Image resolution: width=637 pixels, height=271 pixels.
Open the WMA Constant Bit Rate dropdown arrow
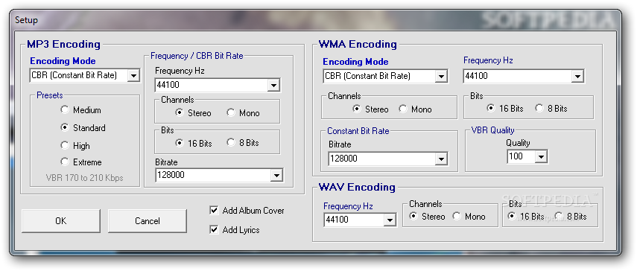(441, 159)
